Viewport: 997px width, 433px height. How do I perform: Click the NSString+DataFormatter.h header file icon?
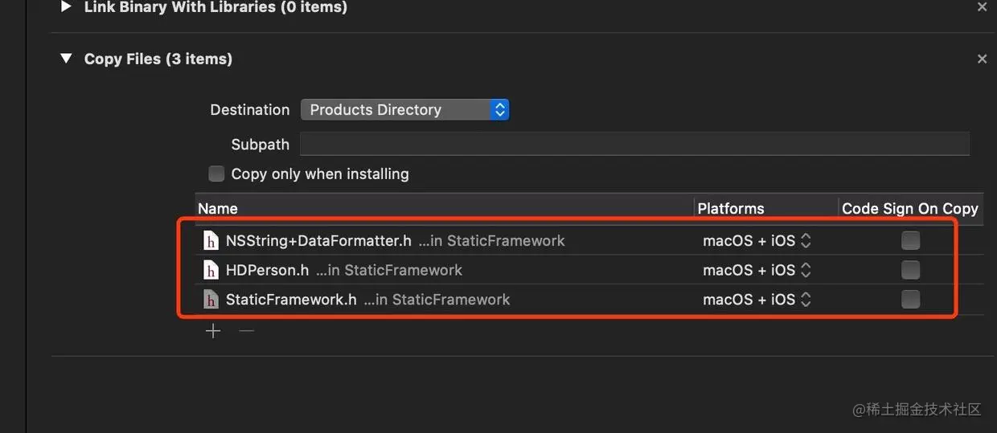(211, 241)
